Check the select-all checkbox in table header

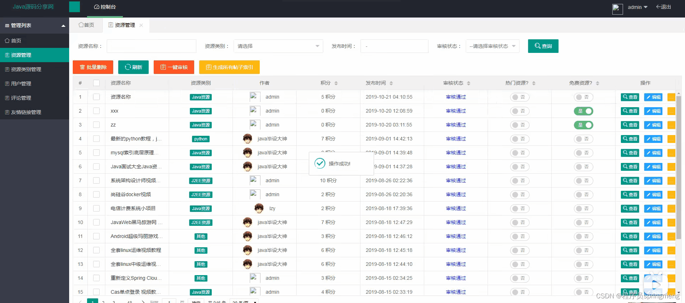click(96, 83)
